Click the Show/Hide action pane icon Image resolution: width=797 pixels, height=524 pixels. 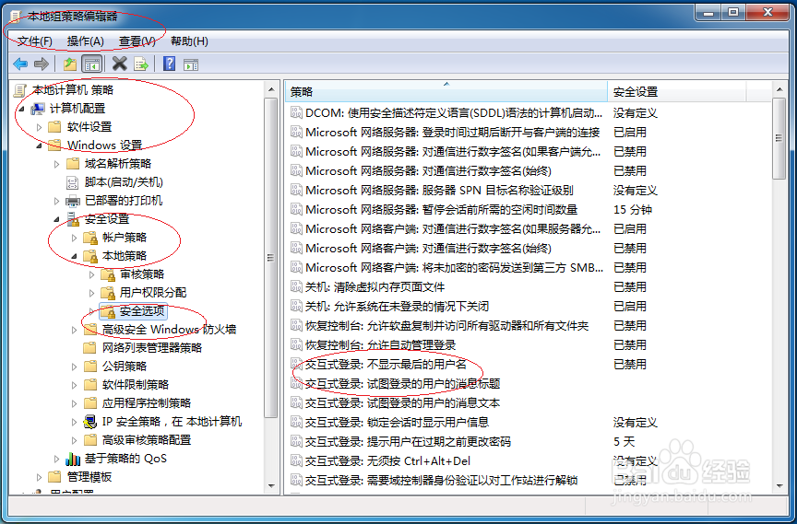click(191, 64)
